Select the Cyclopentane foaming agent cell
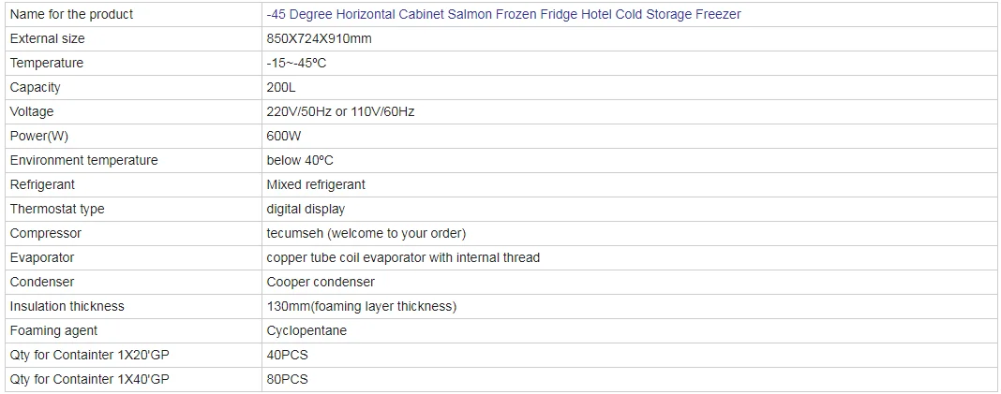Screen dimensions: 1001x394 pos(306,330)
